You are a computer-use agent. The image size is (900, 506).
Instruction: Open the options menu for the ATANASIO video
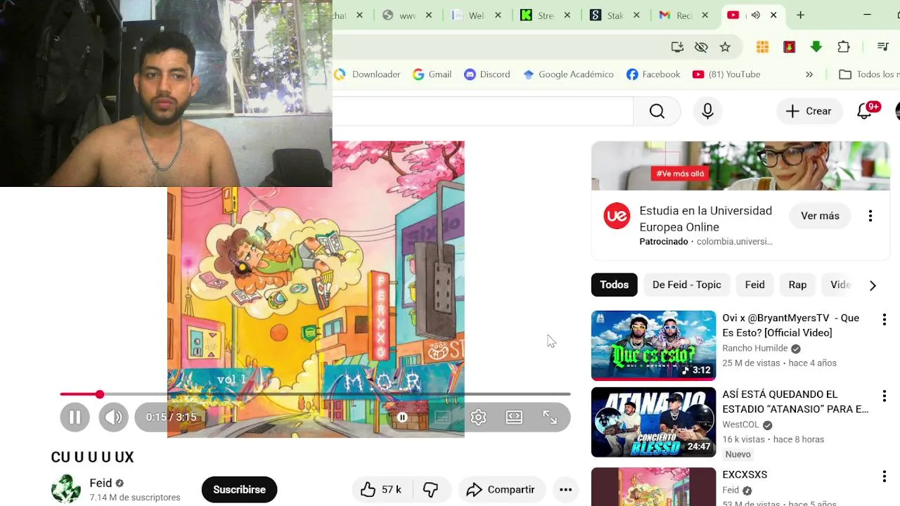tap(884, 396)
